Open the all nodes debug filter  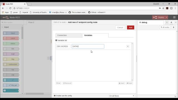coord(165,27)
